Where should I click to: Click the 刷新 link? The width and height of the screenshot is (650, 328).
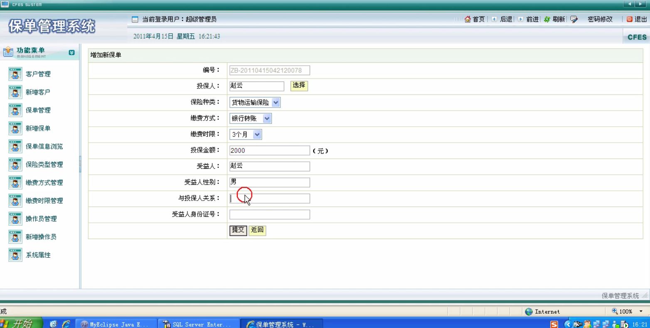click(559, 19)
